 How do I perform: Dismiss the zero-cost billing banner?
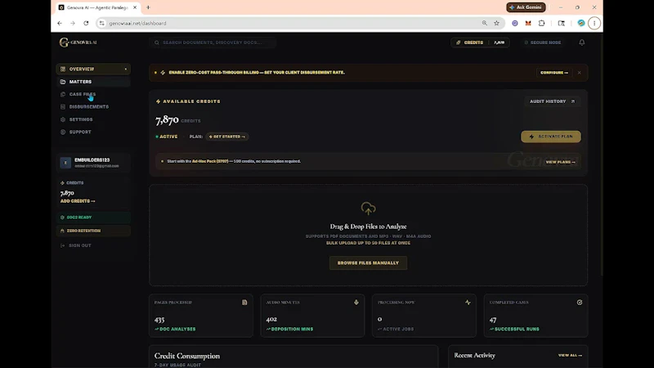click(580, 73)
